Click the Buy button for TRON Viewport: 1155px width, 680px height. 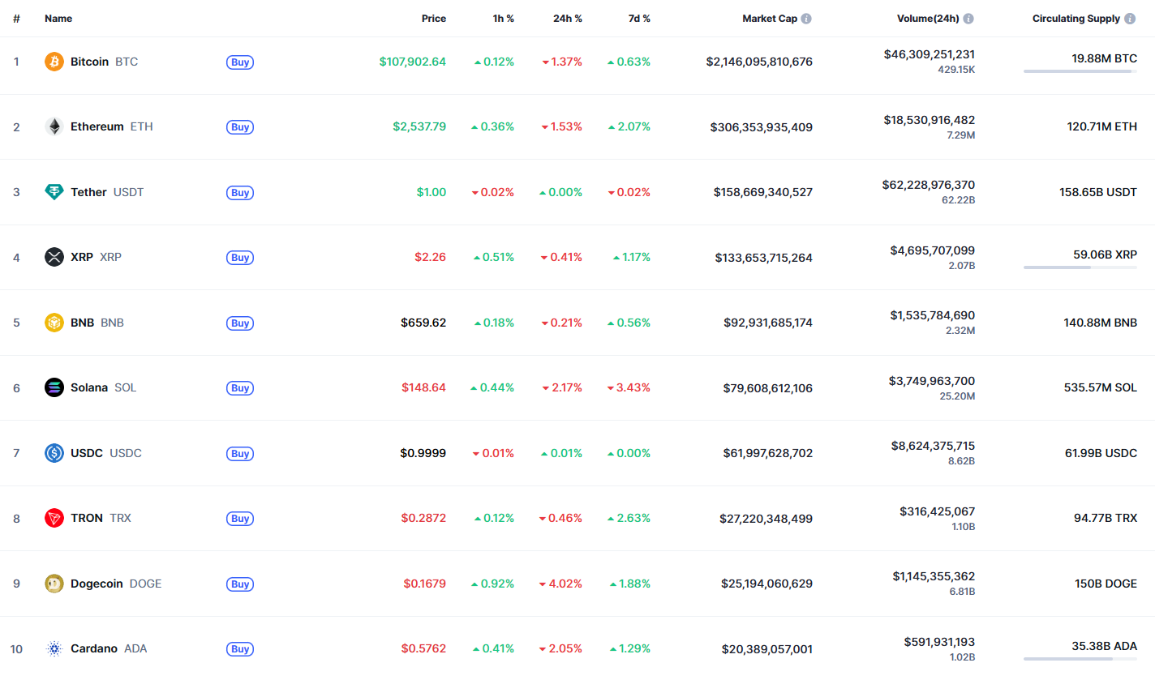coord(240,519)
